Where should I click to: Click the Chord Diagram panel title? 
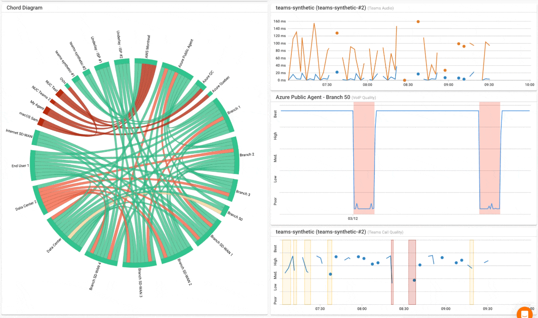24,8
